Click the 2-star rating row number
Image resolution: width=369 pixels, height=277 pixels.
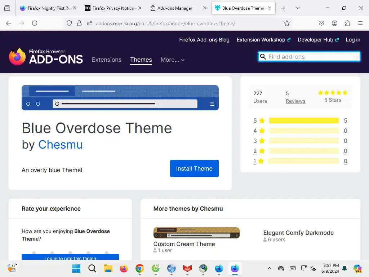(255, 151)
